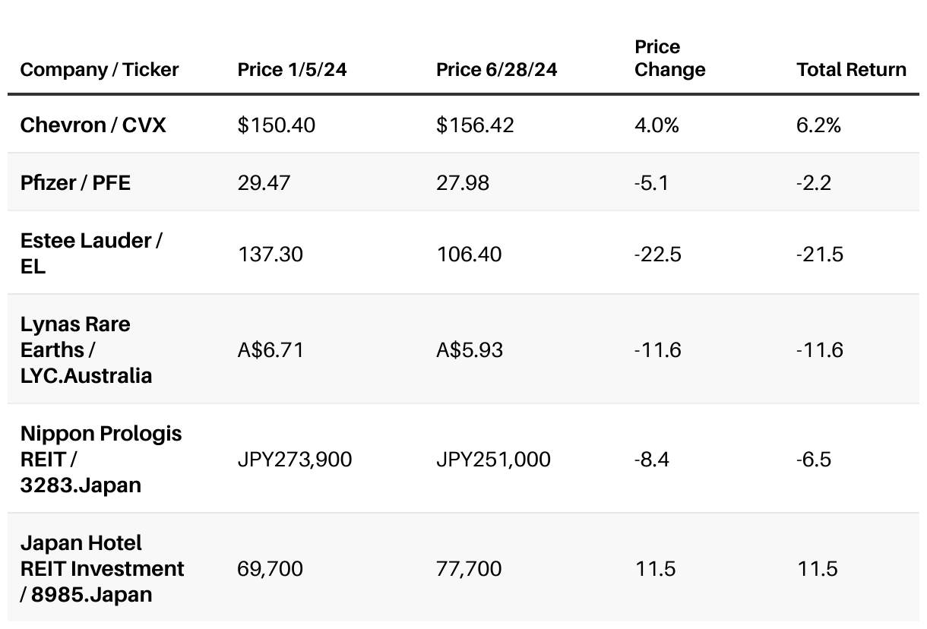The height and width of the screenshot is (629, 927).
Task: Select the JPY273,900 price cell
Action: [294, 460]
